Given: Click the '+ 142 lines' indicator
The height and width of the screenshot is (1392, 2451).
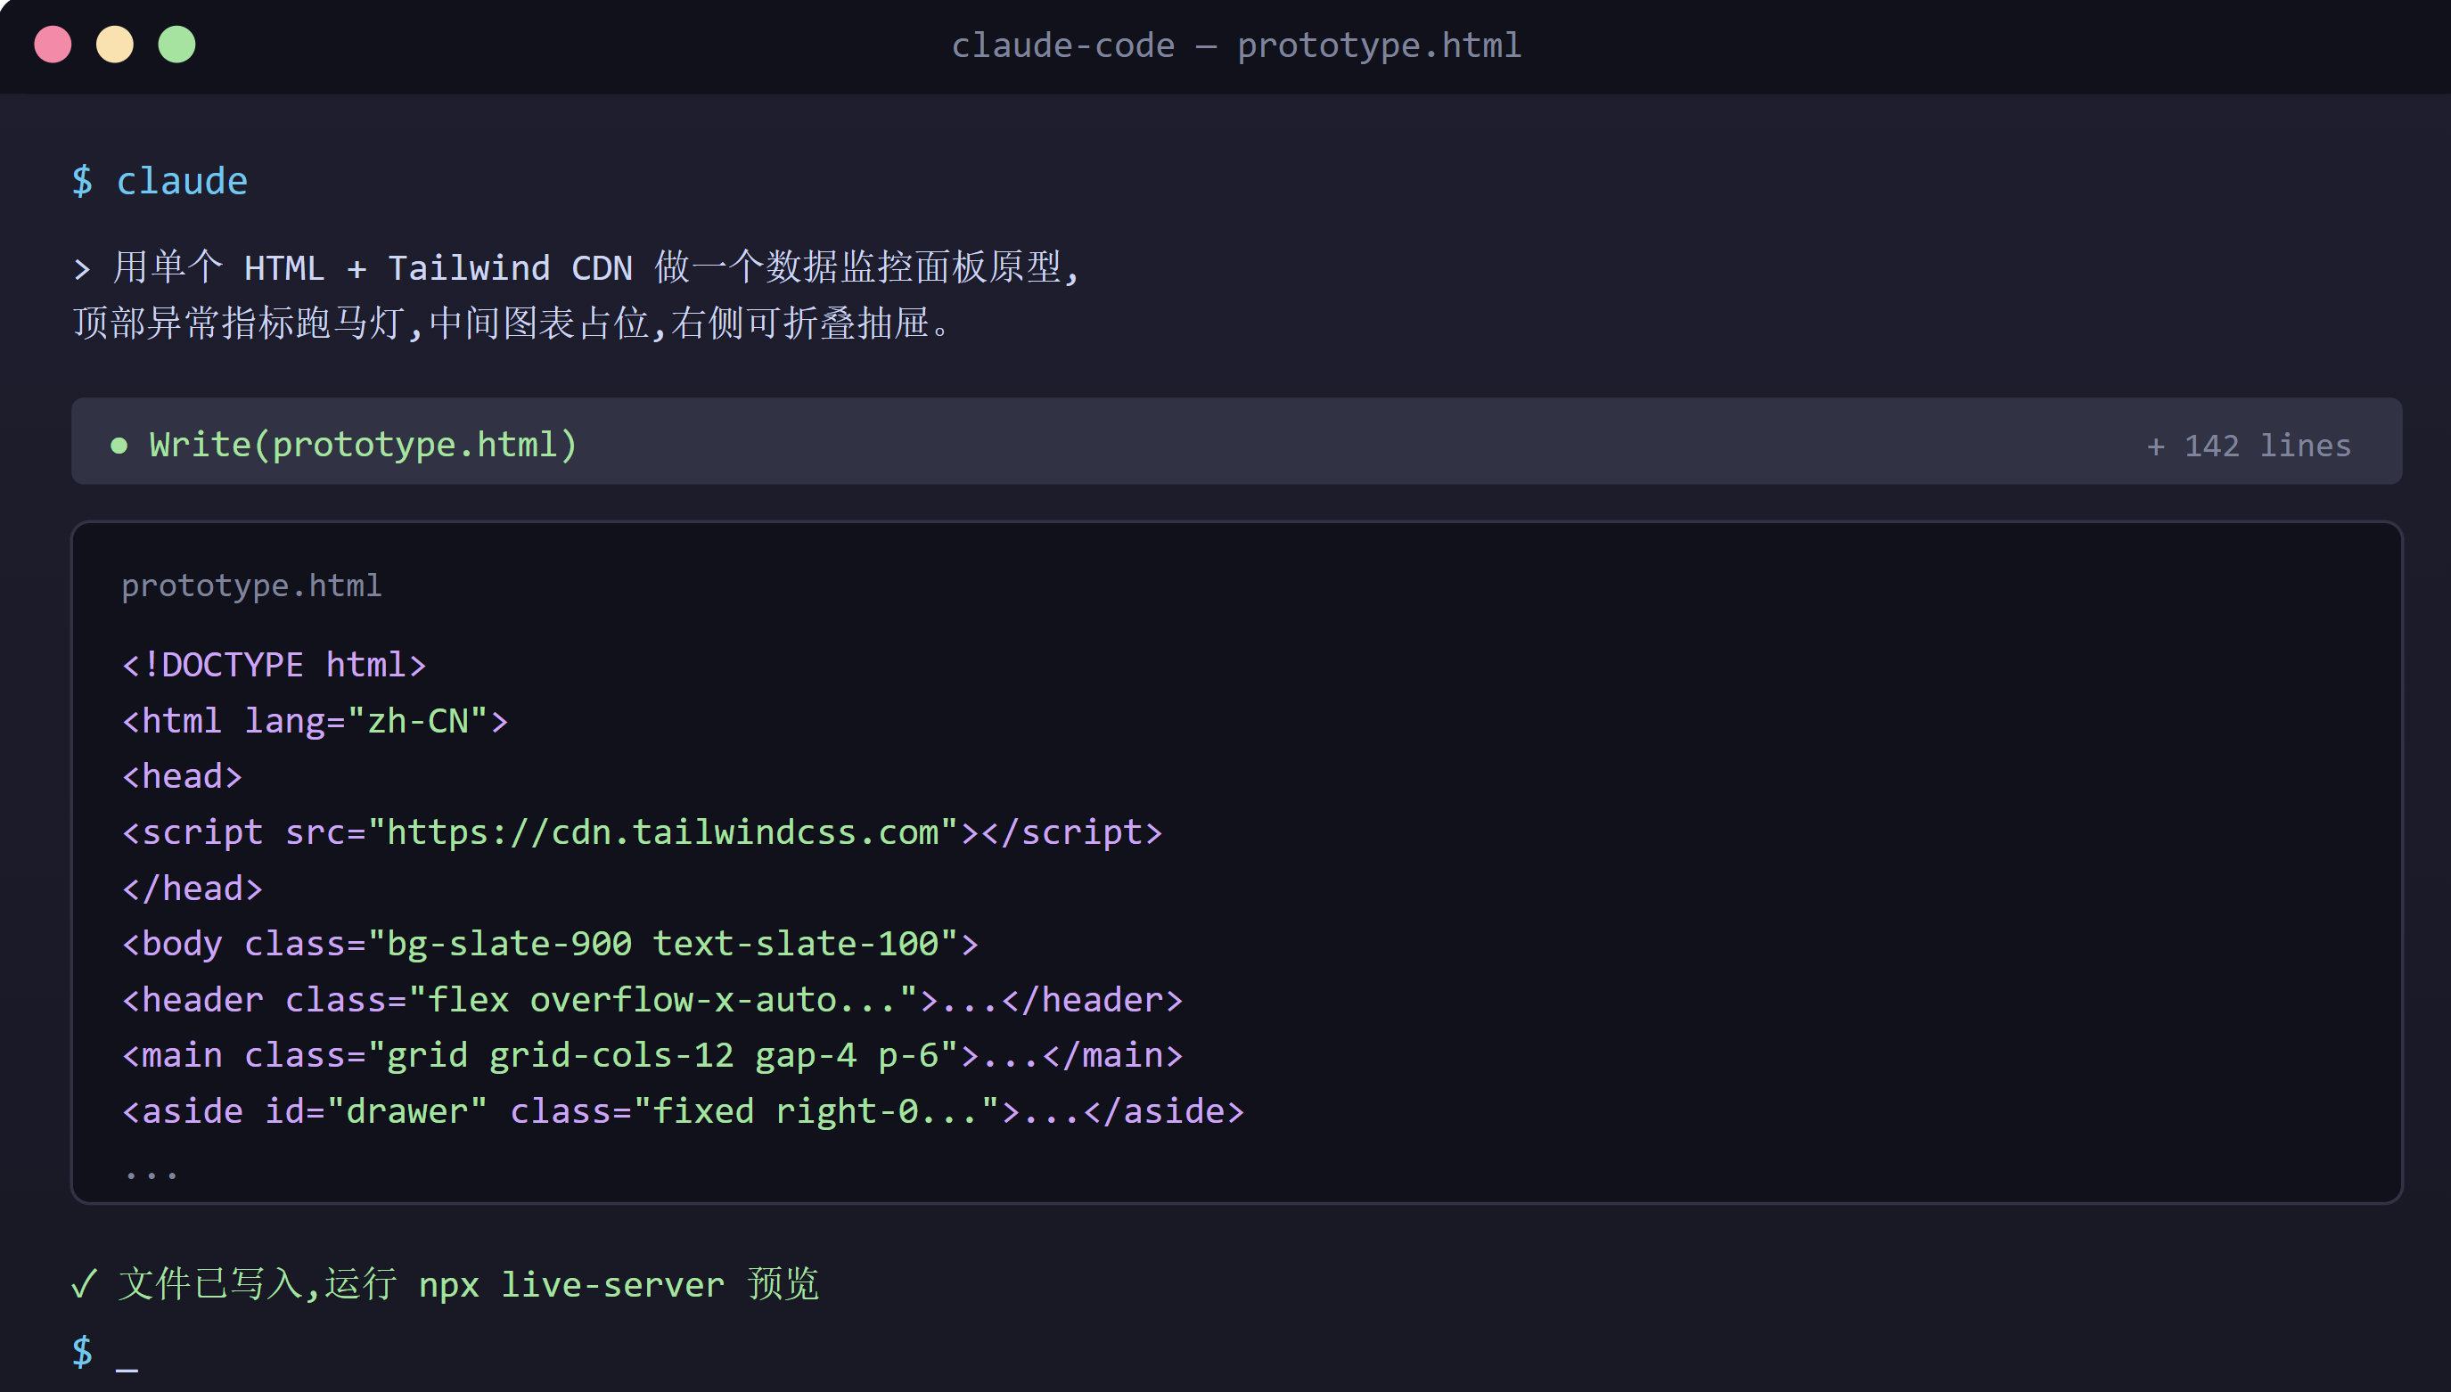Looking at the screenshot, I should coord(2249,446).
